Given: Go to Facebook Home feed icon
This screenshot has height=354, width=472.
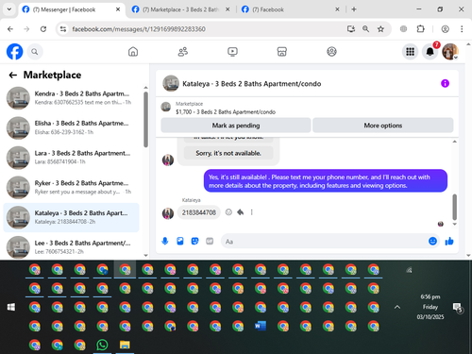Looking at the screenshot, I should [x=133, y=52].
